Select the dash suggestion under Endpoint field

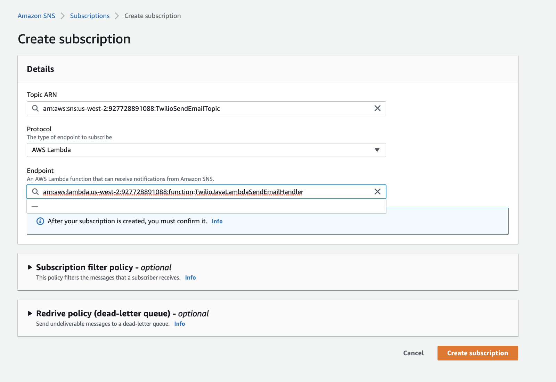pyautogui.click(x=206, y=206)
